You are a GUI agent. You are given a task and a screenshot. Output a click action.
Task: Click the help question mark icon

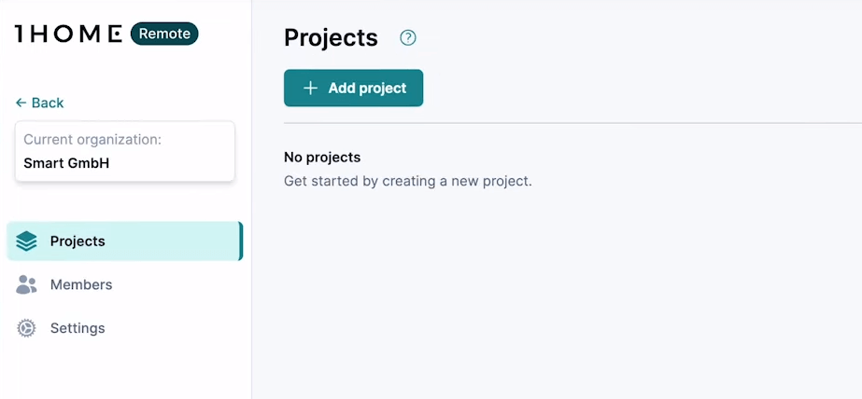[408, 38]
